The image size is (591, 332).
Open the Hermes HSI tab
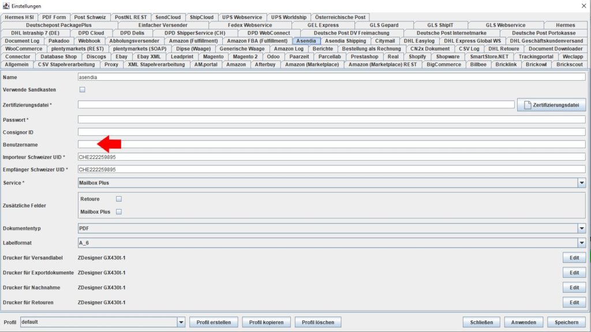(19, 17)
